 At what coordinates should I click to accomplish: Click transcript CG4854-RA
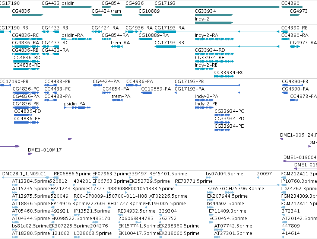[x=115, y=35]
